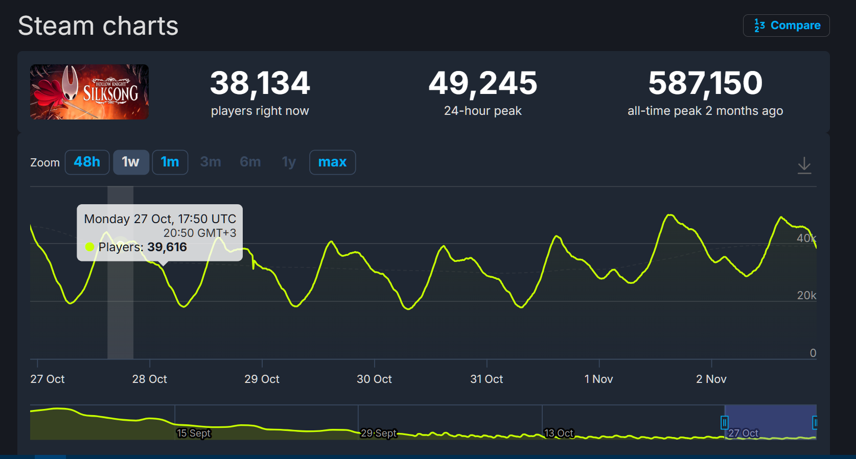The width and height of the screenshot is (856, 459).
Task: Click the 28 Oct axis label
Action: pyautogui.click(x=150, y=379)
